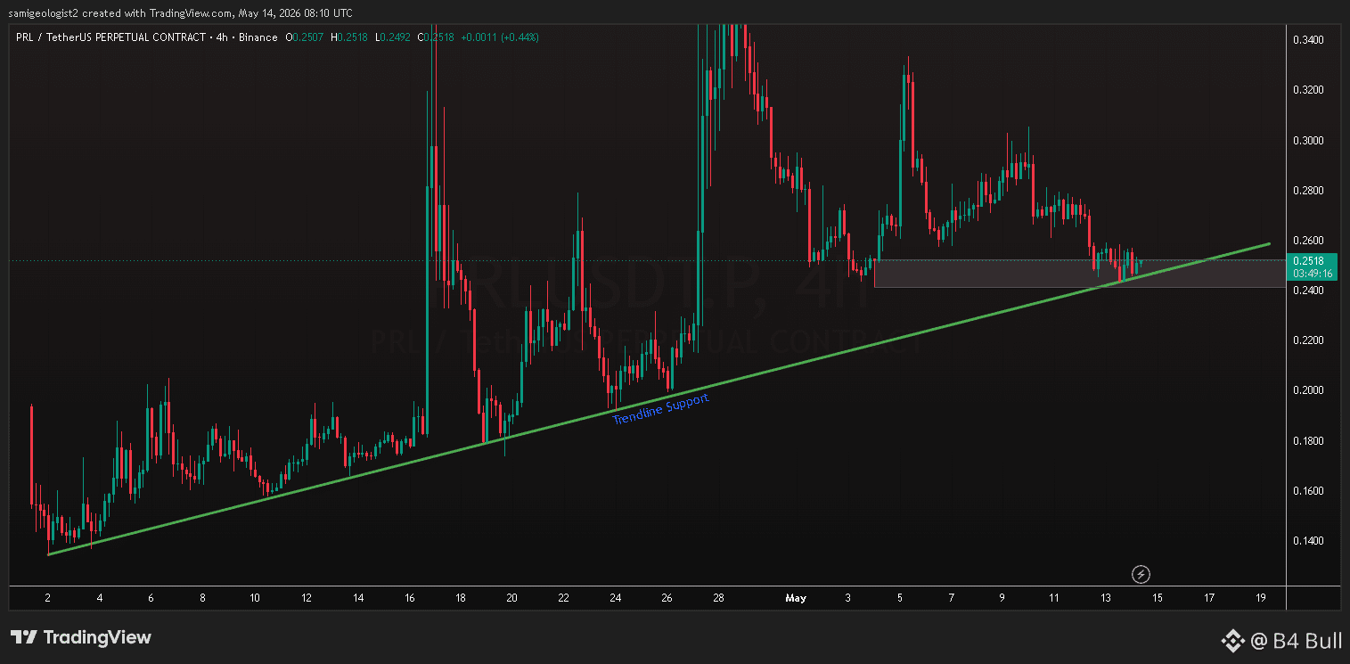Select the grey support zone rectangle

coord(1079,274)
